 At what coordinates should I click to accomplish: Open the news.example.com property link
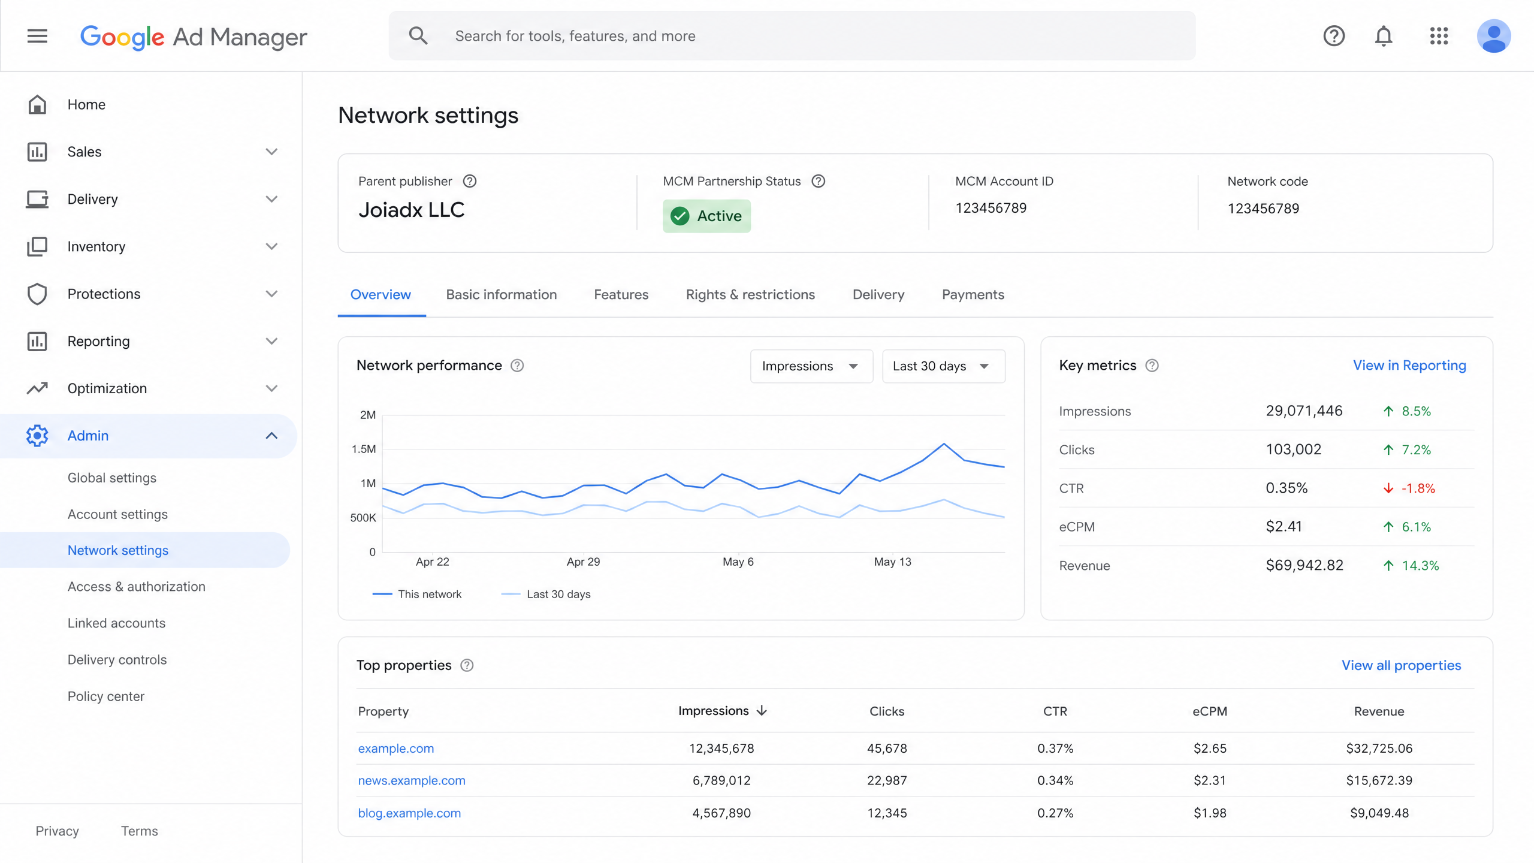tap(412, 781)
